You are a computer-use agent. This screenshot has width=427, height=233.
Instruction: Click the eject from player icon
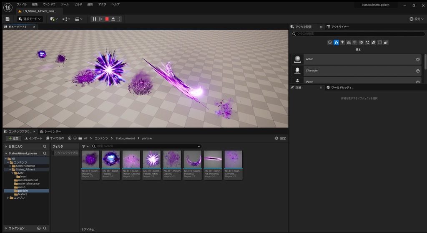coord(113,19)
